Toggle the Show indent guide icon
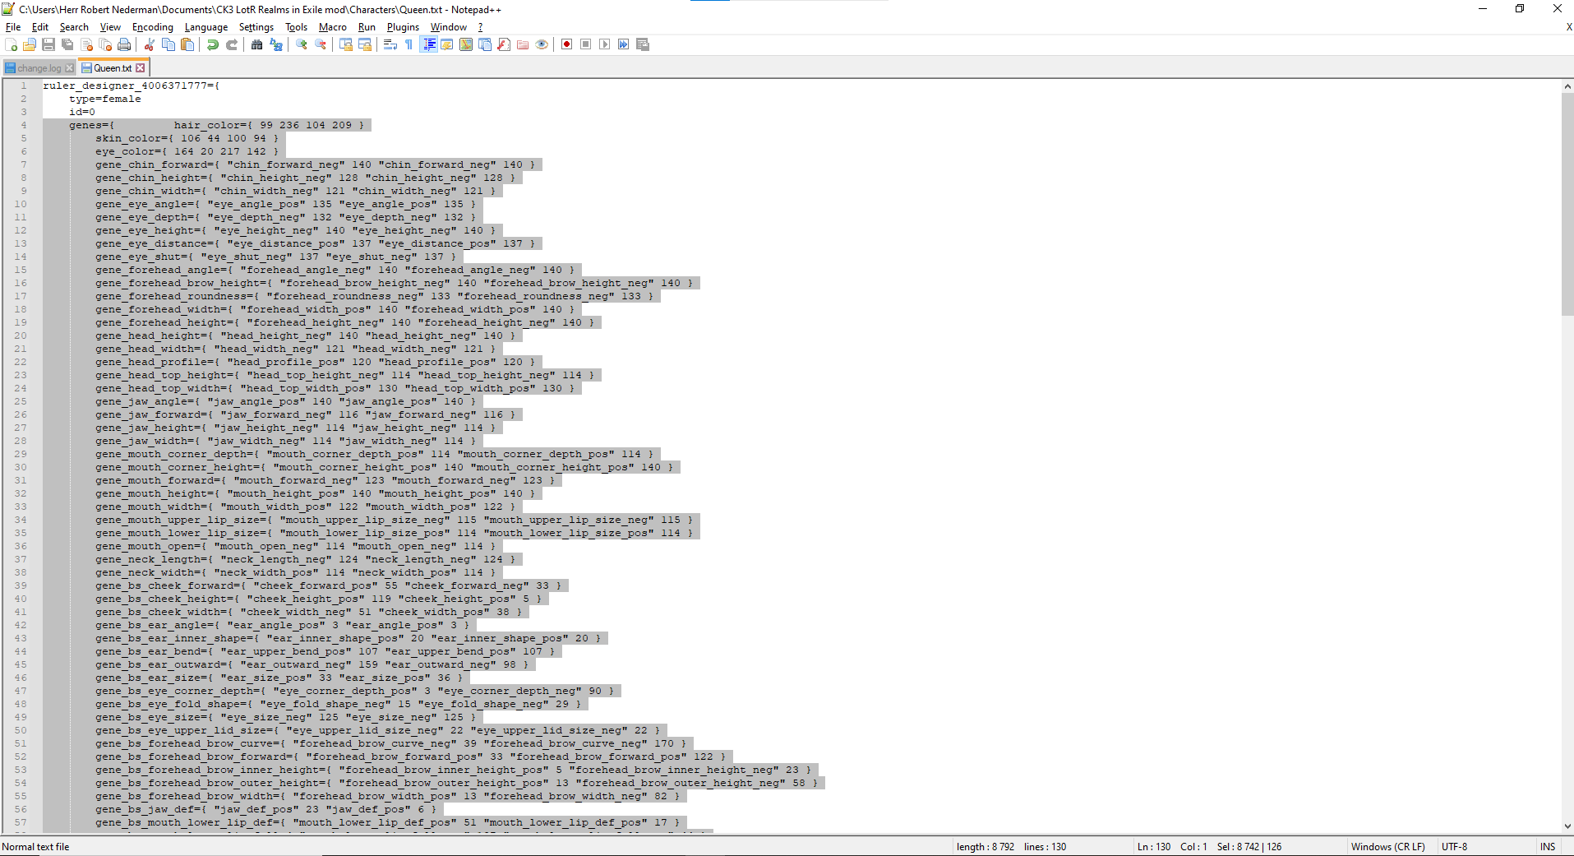This screenshot has width=1574, height=856. click(x=428, y=44)
